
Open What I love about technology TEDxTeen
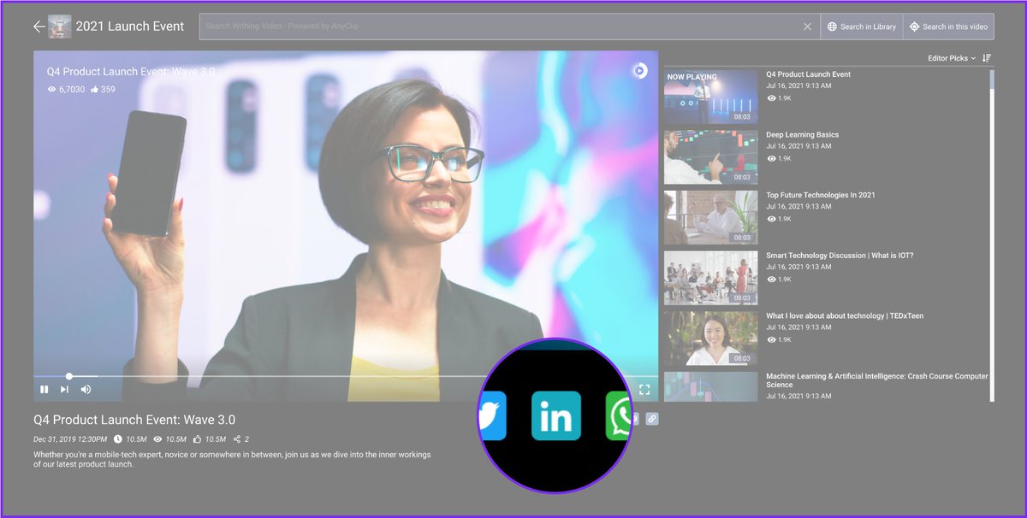[845, 316]
